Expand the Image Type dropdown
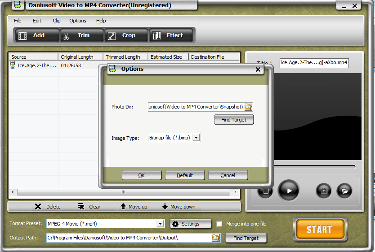This screenshot has width=375, height=252. (x=196, y=138)
